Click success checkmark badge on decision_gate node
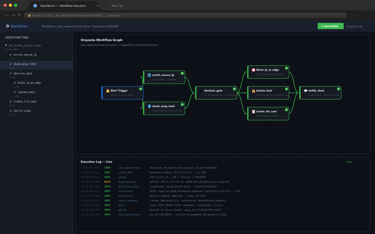Screen dimensions: 375x234 pos(234,89)
